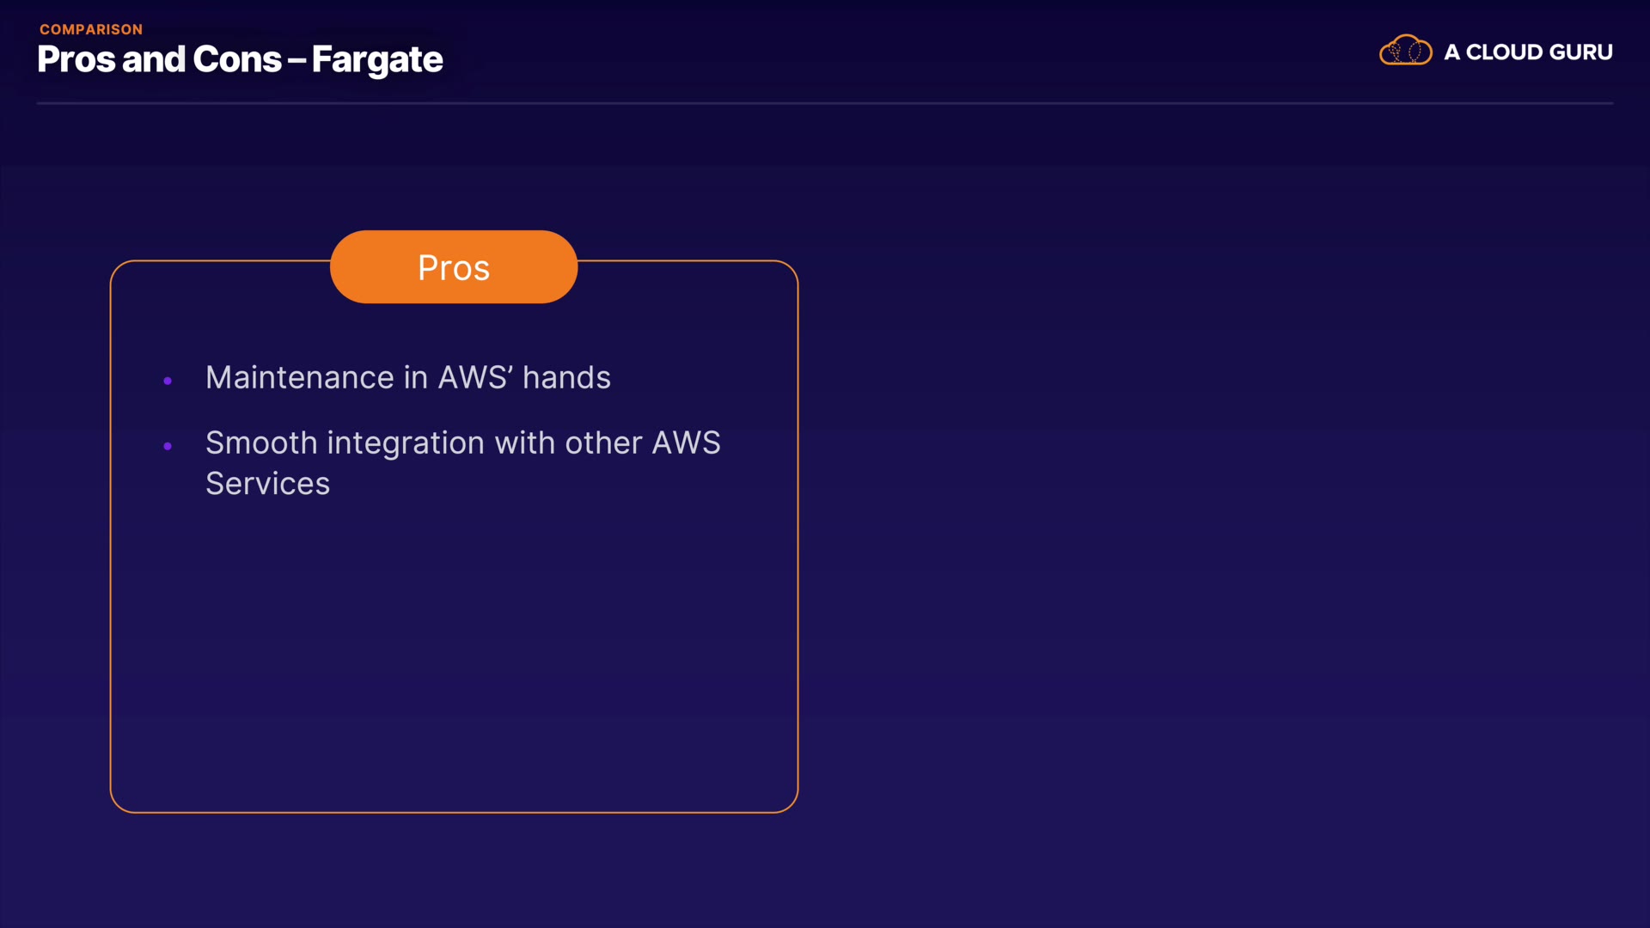Click the word "Services" on the wrapped line
Viewport: 1650px width, 928px height.
268,484
